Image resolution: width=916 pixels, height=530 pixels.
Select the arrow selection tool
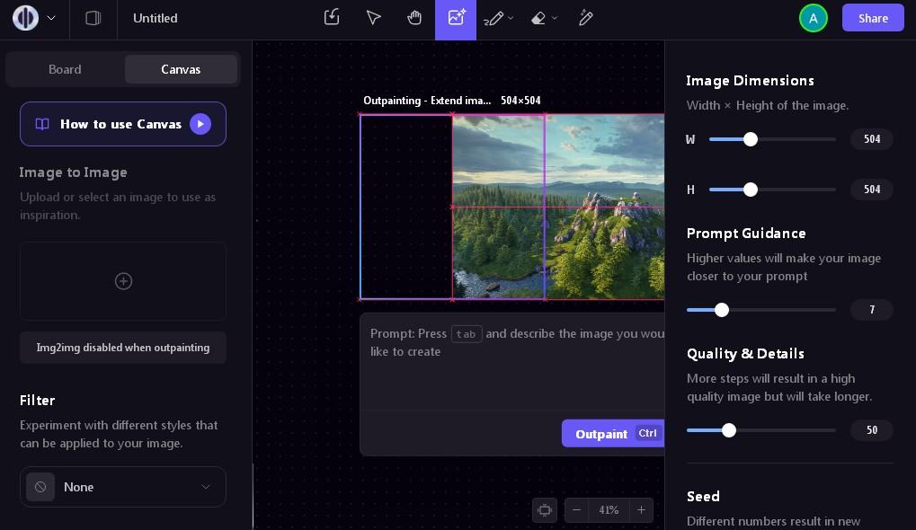pos(373,18)
